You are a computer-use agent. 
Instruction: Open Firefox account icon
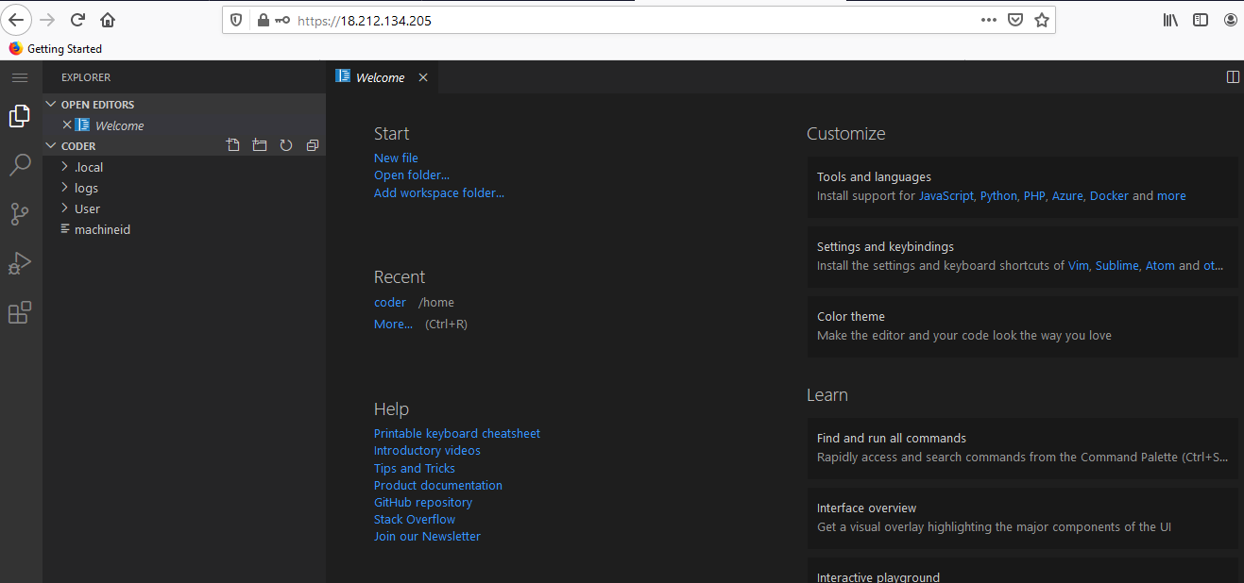1231,20
